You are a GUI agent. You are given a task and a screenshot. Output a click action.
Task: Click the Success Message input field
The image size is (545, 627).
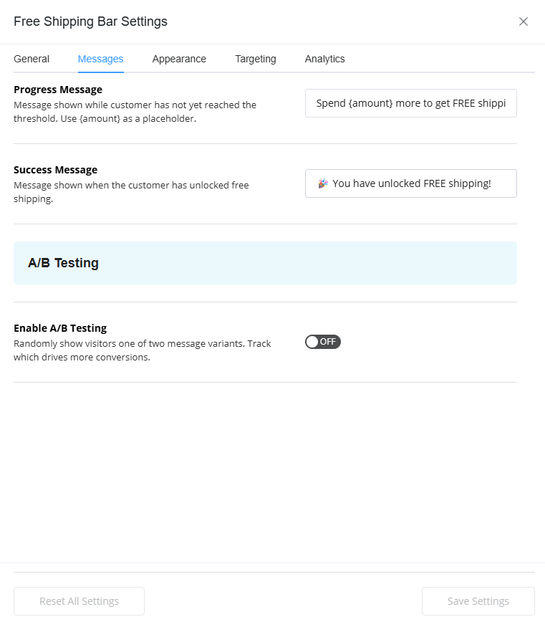411,183
